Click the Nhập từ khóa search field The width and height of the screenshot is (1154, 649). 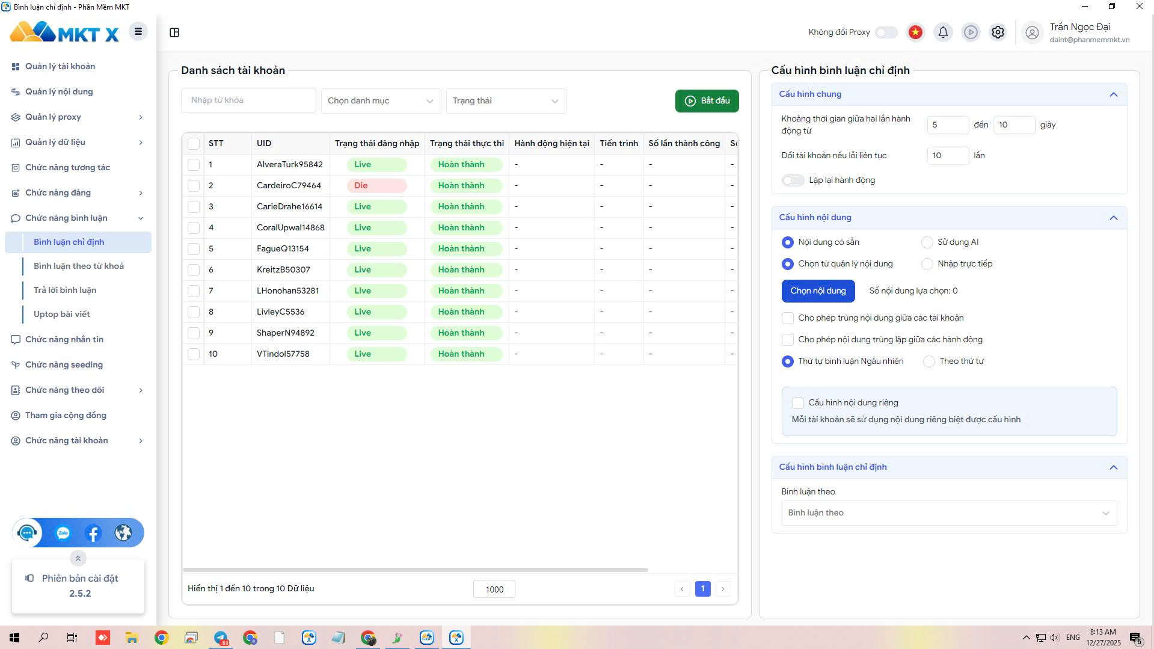pos(248,100)
